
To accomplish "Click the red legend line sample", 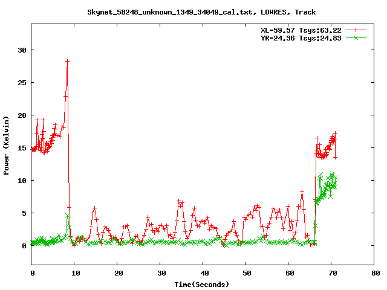I will [356, 30].
